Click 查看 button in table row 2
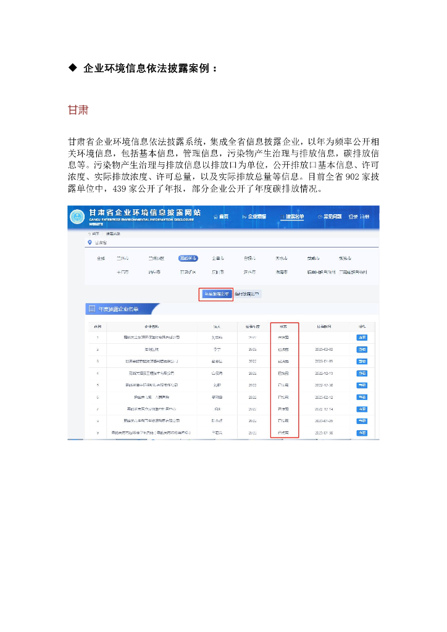The image size is (447, 632). click(362, 349)
